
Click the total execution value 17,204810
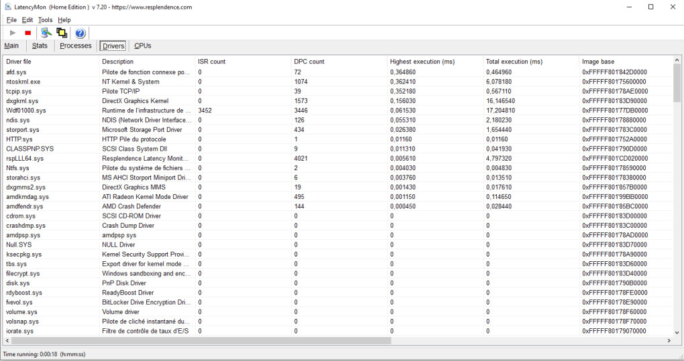(500, 111)
